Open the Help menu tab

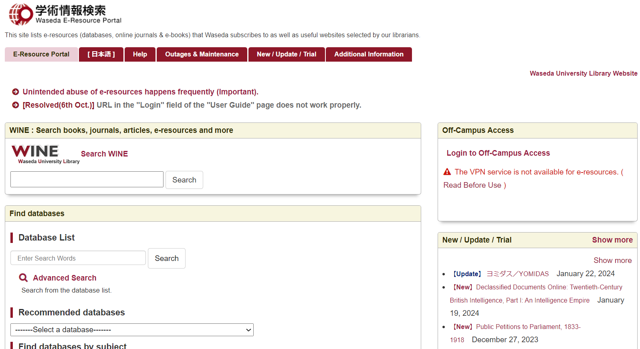pyautogui.click(x=140, y=54)
